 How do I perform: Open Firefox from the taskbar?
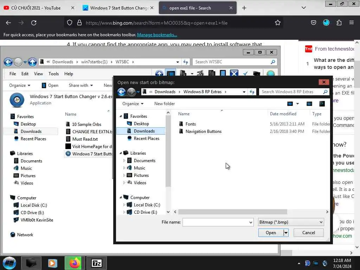pyautogui.click(x=75, y=263)
